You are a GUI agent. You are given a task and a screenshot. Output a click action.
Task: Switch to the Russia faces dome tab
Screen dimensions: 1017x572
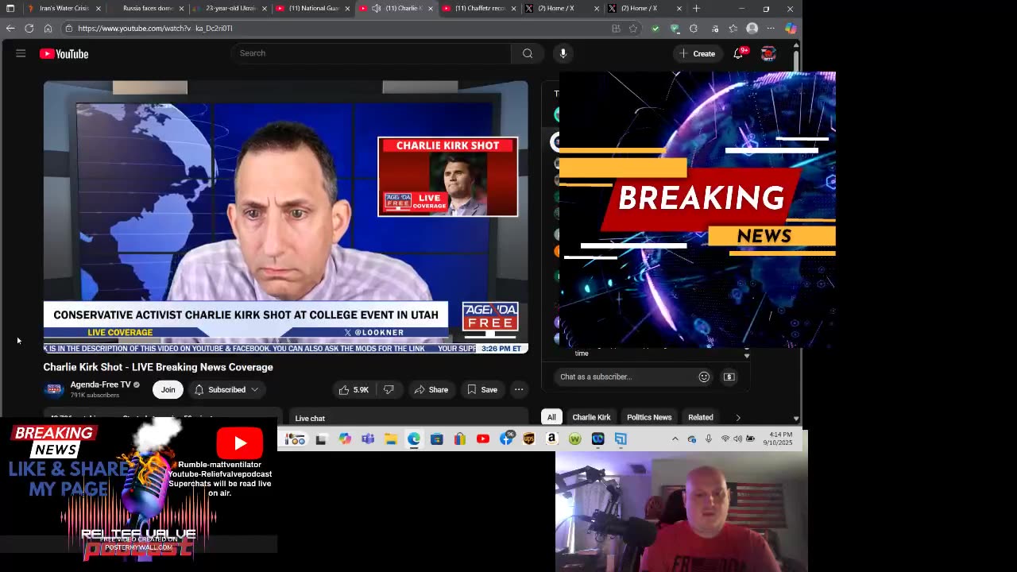coord(147,9)
